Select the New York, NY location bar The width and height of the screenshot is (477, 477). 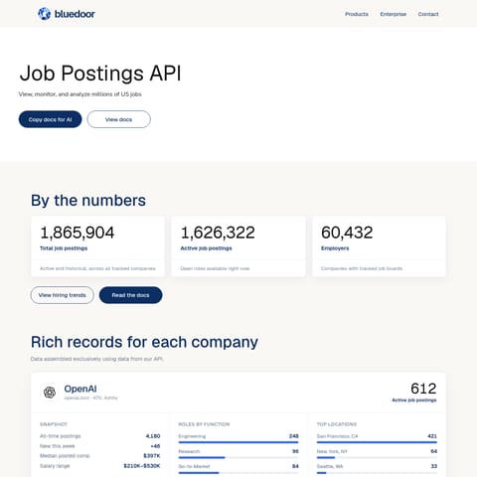click(377, 457)
